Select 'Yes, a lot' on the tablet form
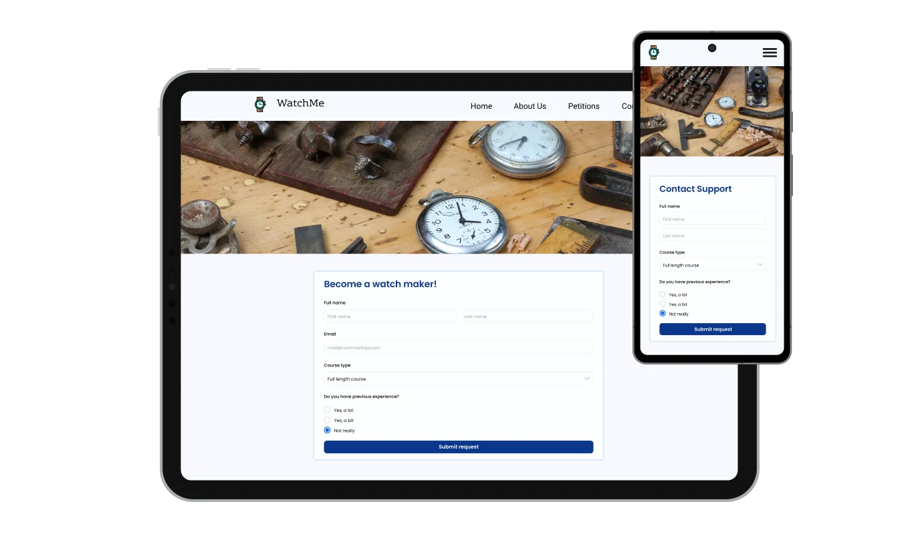The width and height of the screenshot is (916, 534). (x=328, y=410)
